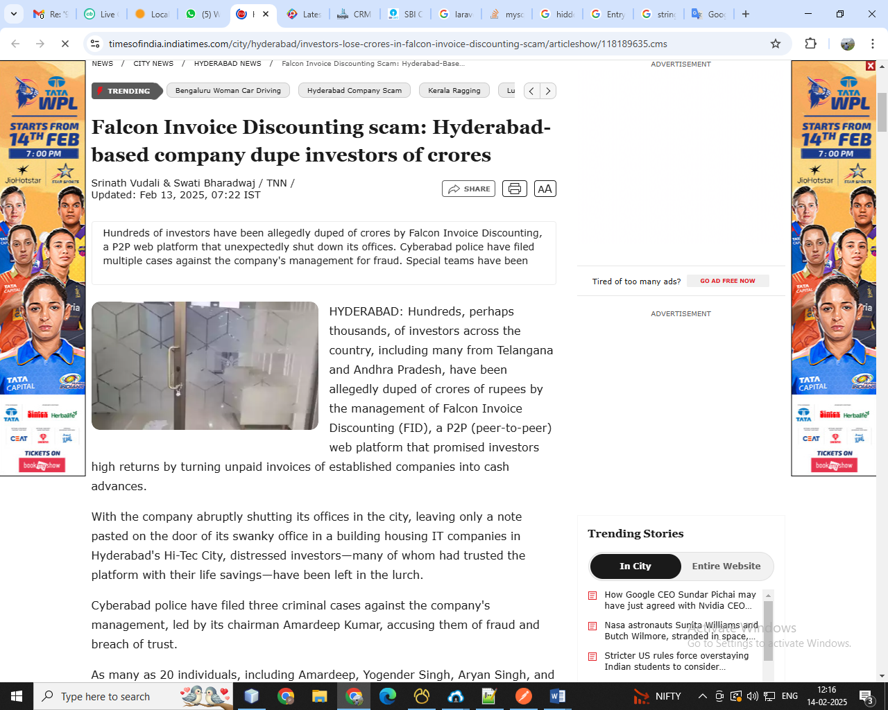Open the NEWS breadcrumb link
This screenshot has height=710, width=888.
coord(102,64)
